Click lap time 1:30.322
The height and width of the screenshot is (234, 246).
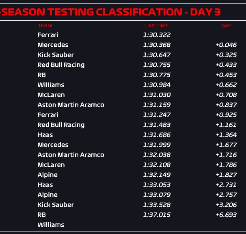[157, 35]
